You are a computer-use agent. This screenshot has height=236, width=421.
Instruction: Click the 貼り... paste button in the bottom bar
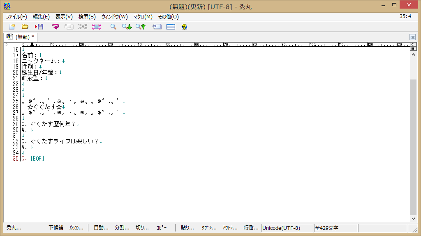[187, 228]
